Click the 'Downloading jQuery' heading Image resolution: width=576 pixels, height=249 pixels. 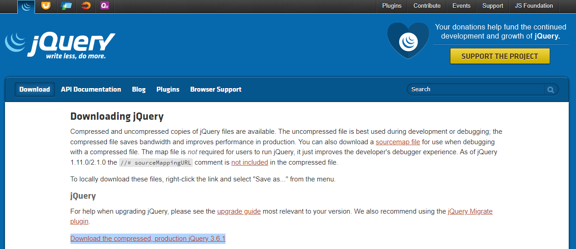[x=117, y=117]
